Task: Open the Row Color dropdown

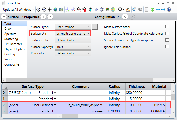Action: pyautogui.click(x=73, y=53)
